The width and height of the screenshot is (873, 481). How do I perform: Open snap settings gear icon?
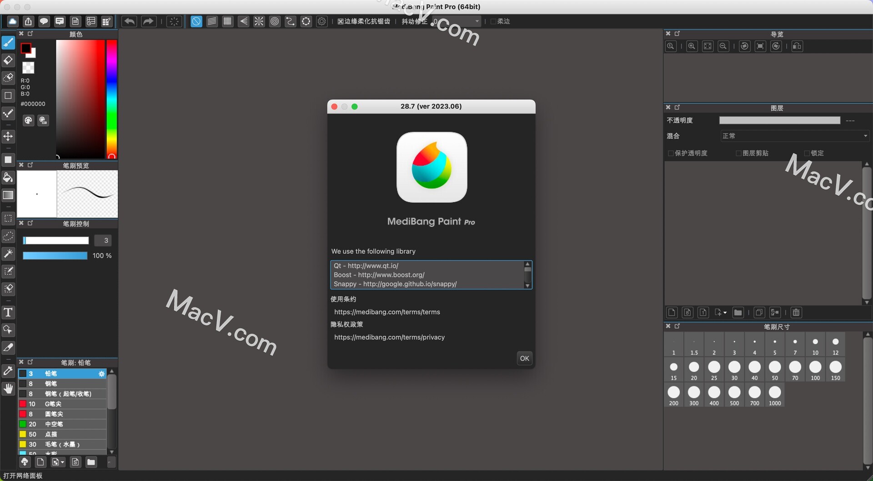[322, 21]
